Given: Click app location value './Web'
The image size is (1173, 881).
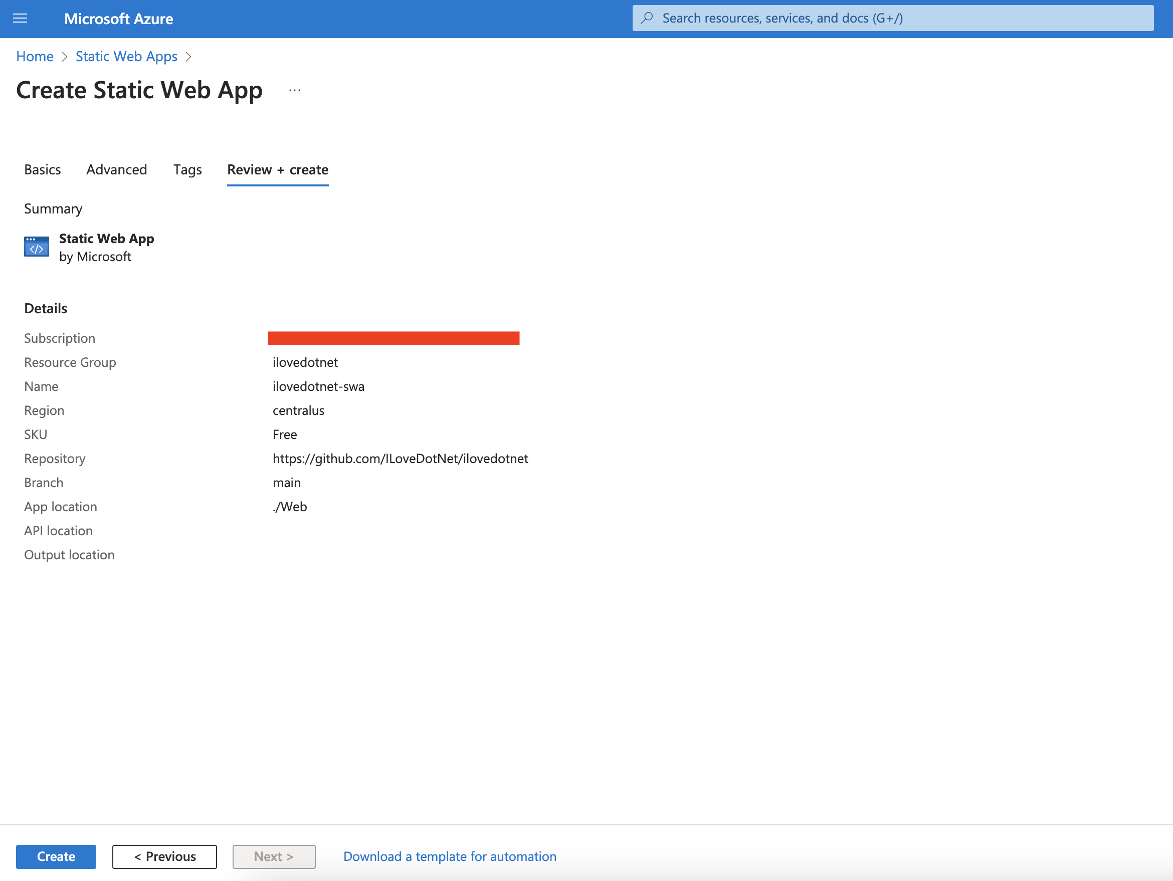Looking at the screenshot, I should (290, 507).
